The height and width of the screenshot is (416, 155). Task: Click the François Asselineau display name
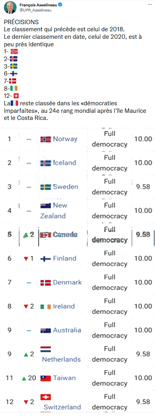pyautogui.click(x=38, y=5)
